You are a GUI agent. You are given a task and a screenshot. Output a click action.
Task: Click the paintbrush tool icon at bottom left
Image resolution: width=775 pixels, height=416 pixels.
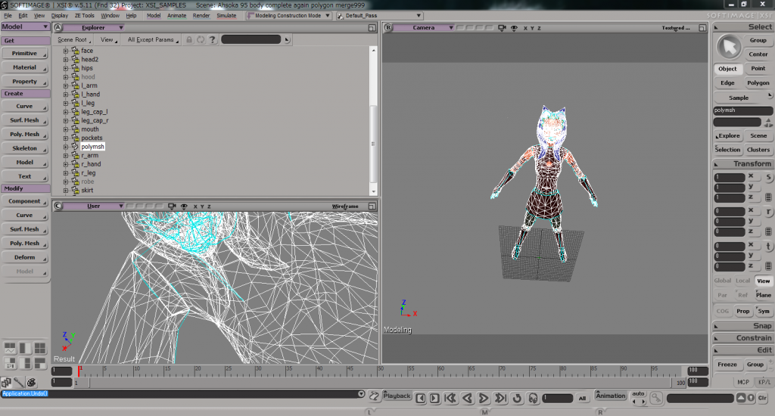tap(18, 383)
